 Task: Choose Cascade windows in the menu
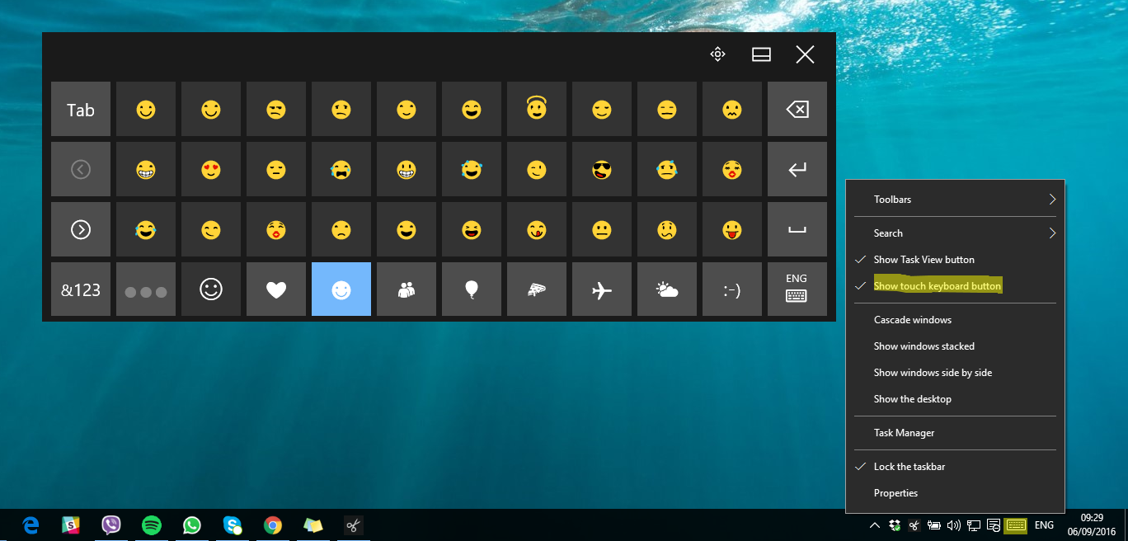click(912, 320)
